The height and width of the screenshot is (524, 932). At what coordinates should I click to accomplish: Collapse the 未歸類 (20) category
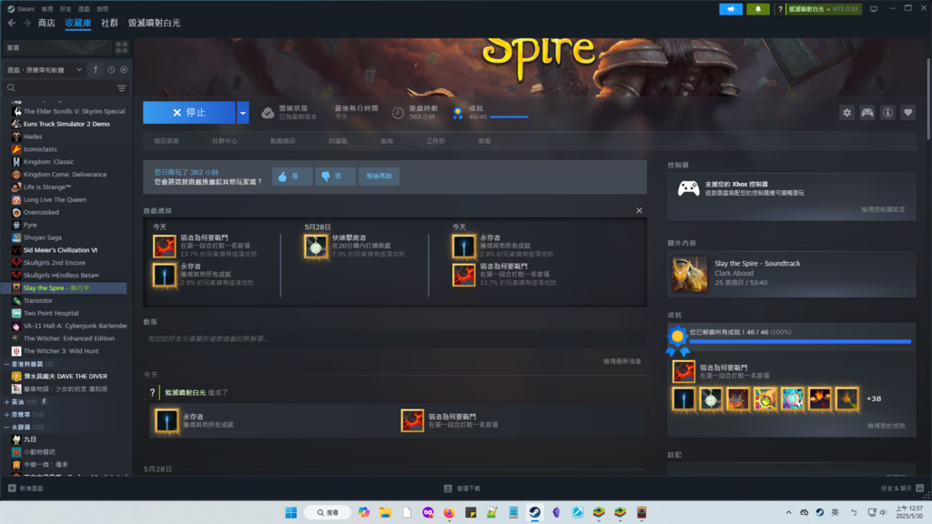(7, 427)
